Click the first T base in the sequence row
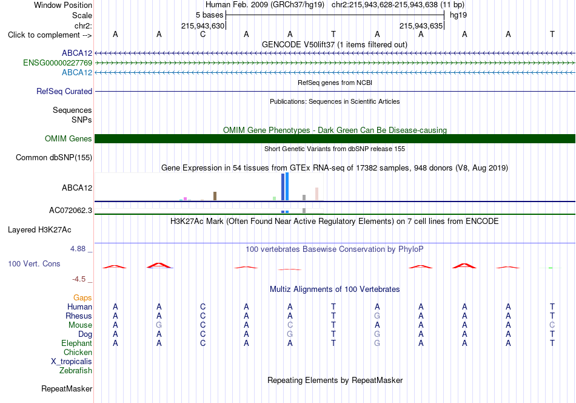The width and height of the screenshot is (576, 403). pos(333,34)
